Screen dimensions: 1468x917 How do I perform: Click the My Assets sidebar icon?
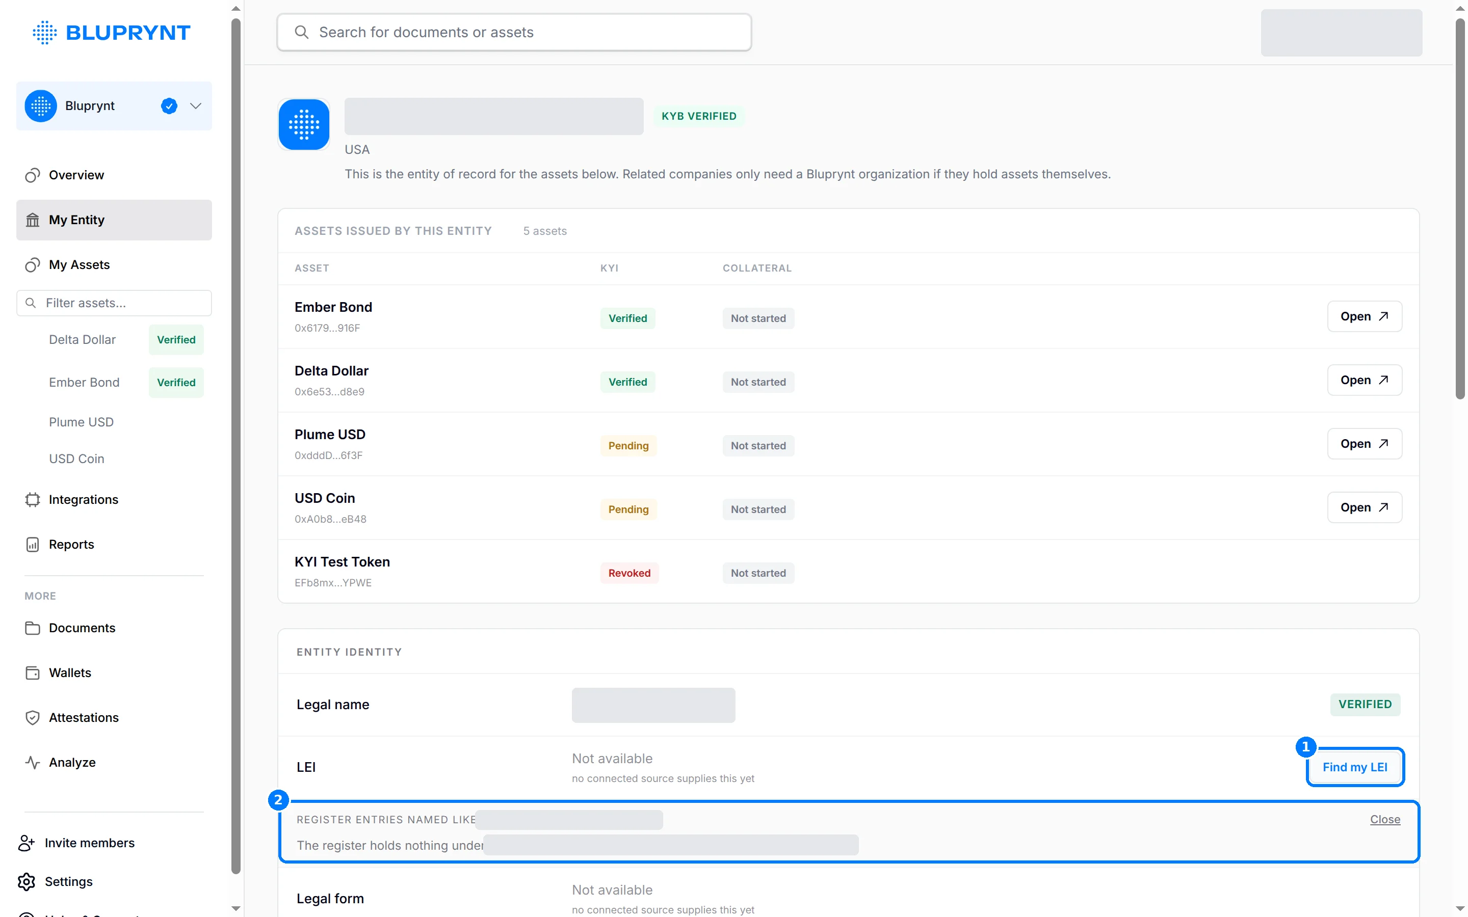click(x=32, y=265)
